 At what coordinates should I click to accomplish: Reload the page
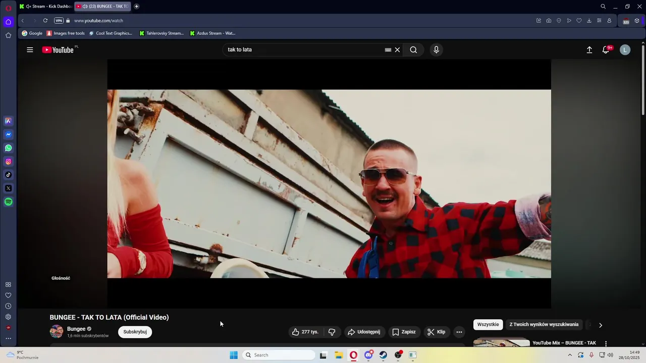coord(45,21)
